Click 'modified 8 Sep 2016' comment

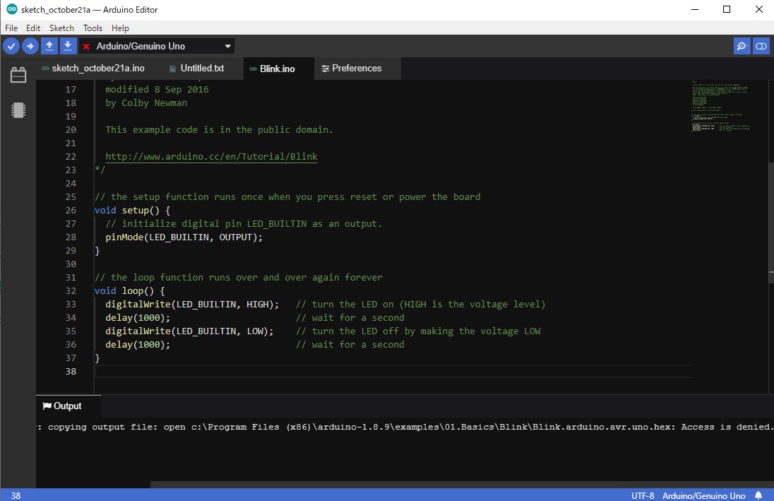point(157,90)
